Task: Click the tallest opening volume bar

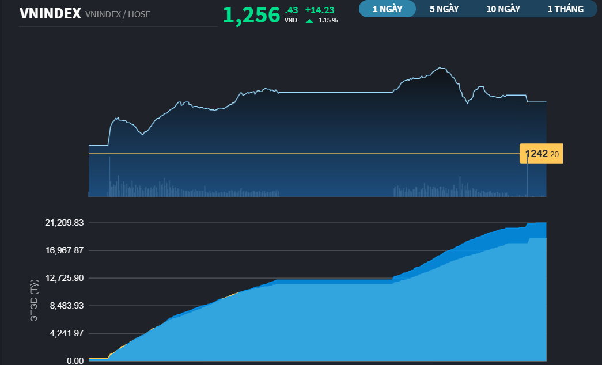Action: tap(109, 177)
